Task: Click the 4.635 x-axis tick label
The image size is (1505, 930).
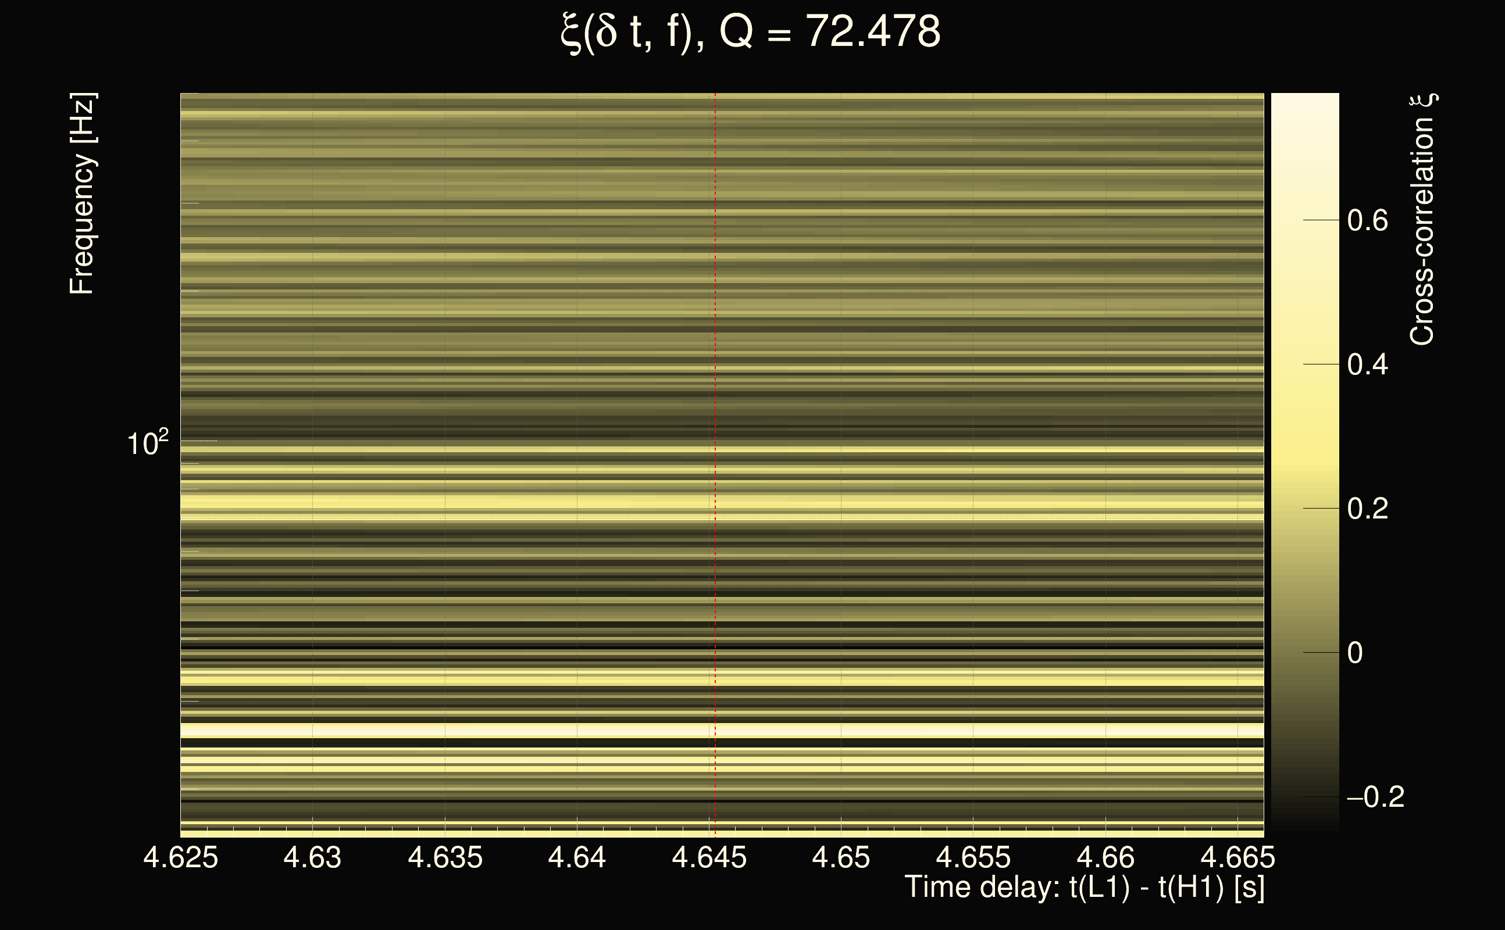Action: tap(445, 857)
